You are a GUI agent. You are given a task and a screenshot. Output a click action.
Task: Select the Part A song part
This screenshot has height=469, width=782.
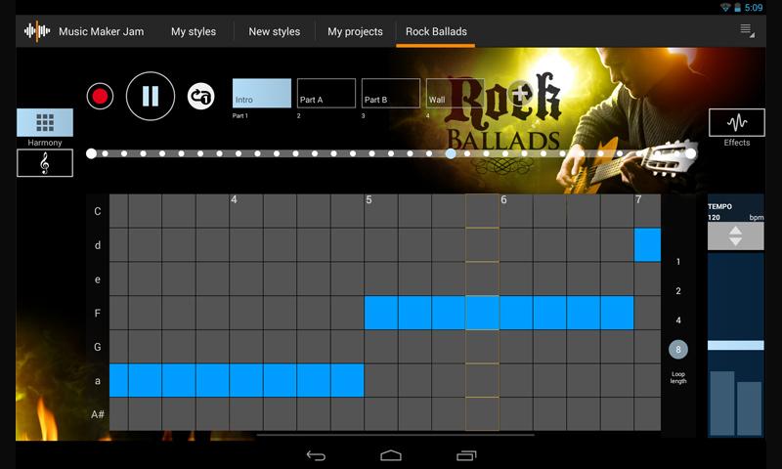pos(326,93)
